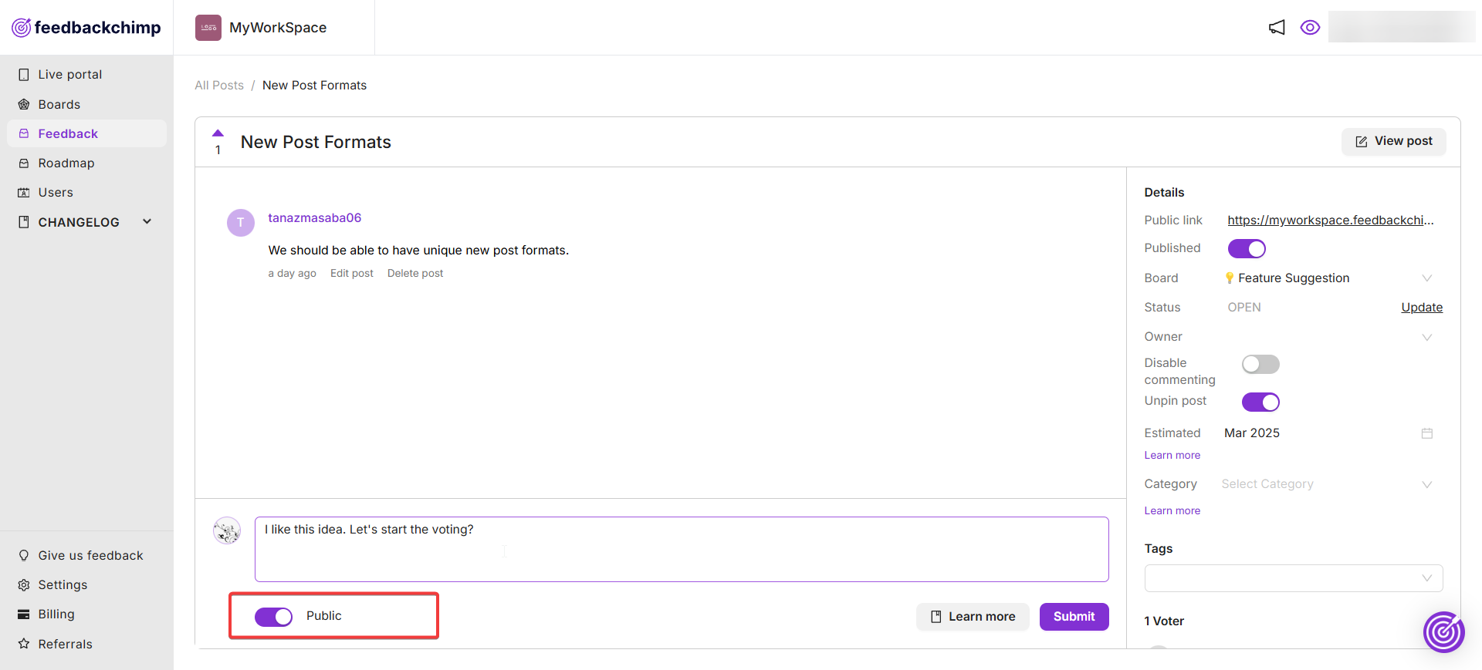Click Update next to Status
The height and width of the screenshot is (670, 1482).
click(1422, 308)
